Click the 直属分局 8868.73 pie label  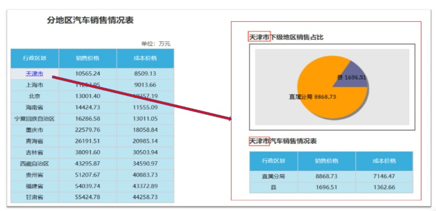coord(313,97)
